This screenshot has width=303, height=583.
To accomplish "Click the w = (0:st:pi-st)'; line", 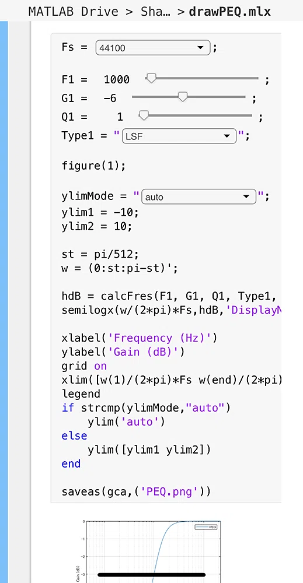I will [x=120, y=268].
